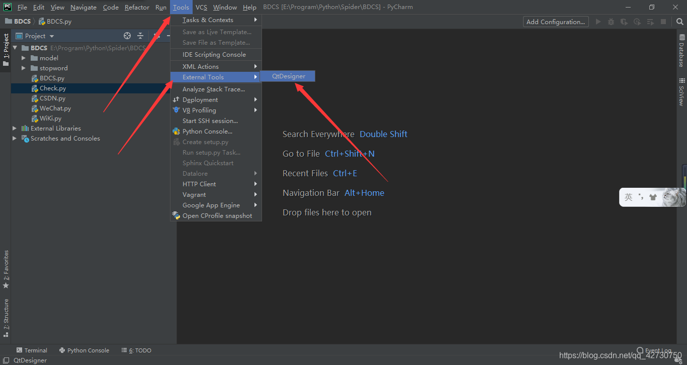687x365 pixels.
Task: Open the Terminal tool window tab
Action: coord(32,350)
